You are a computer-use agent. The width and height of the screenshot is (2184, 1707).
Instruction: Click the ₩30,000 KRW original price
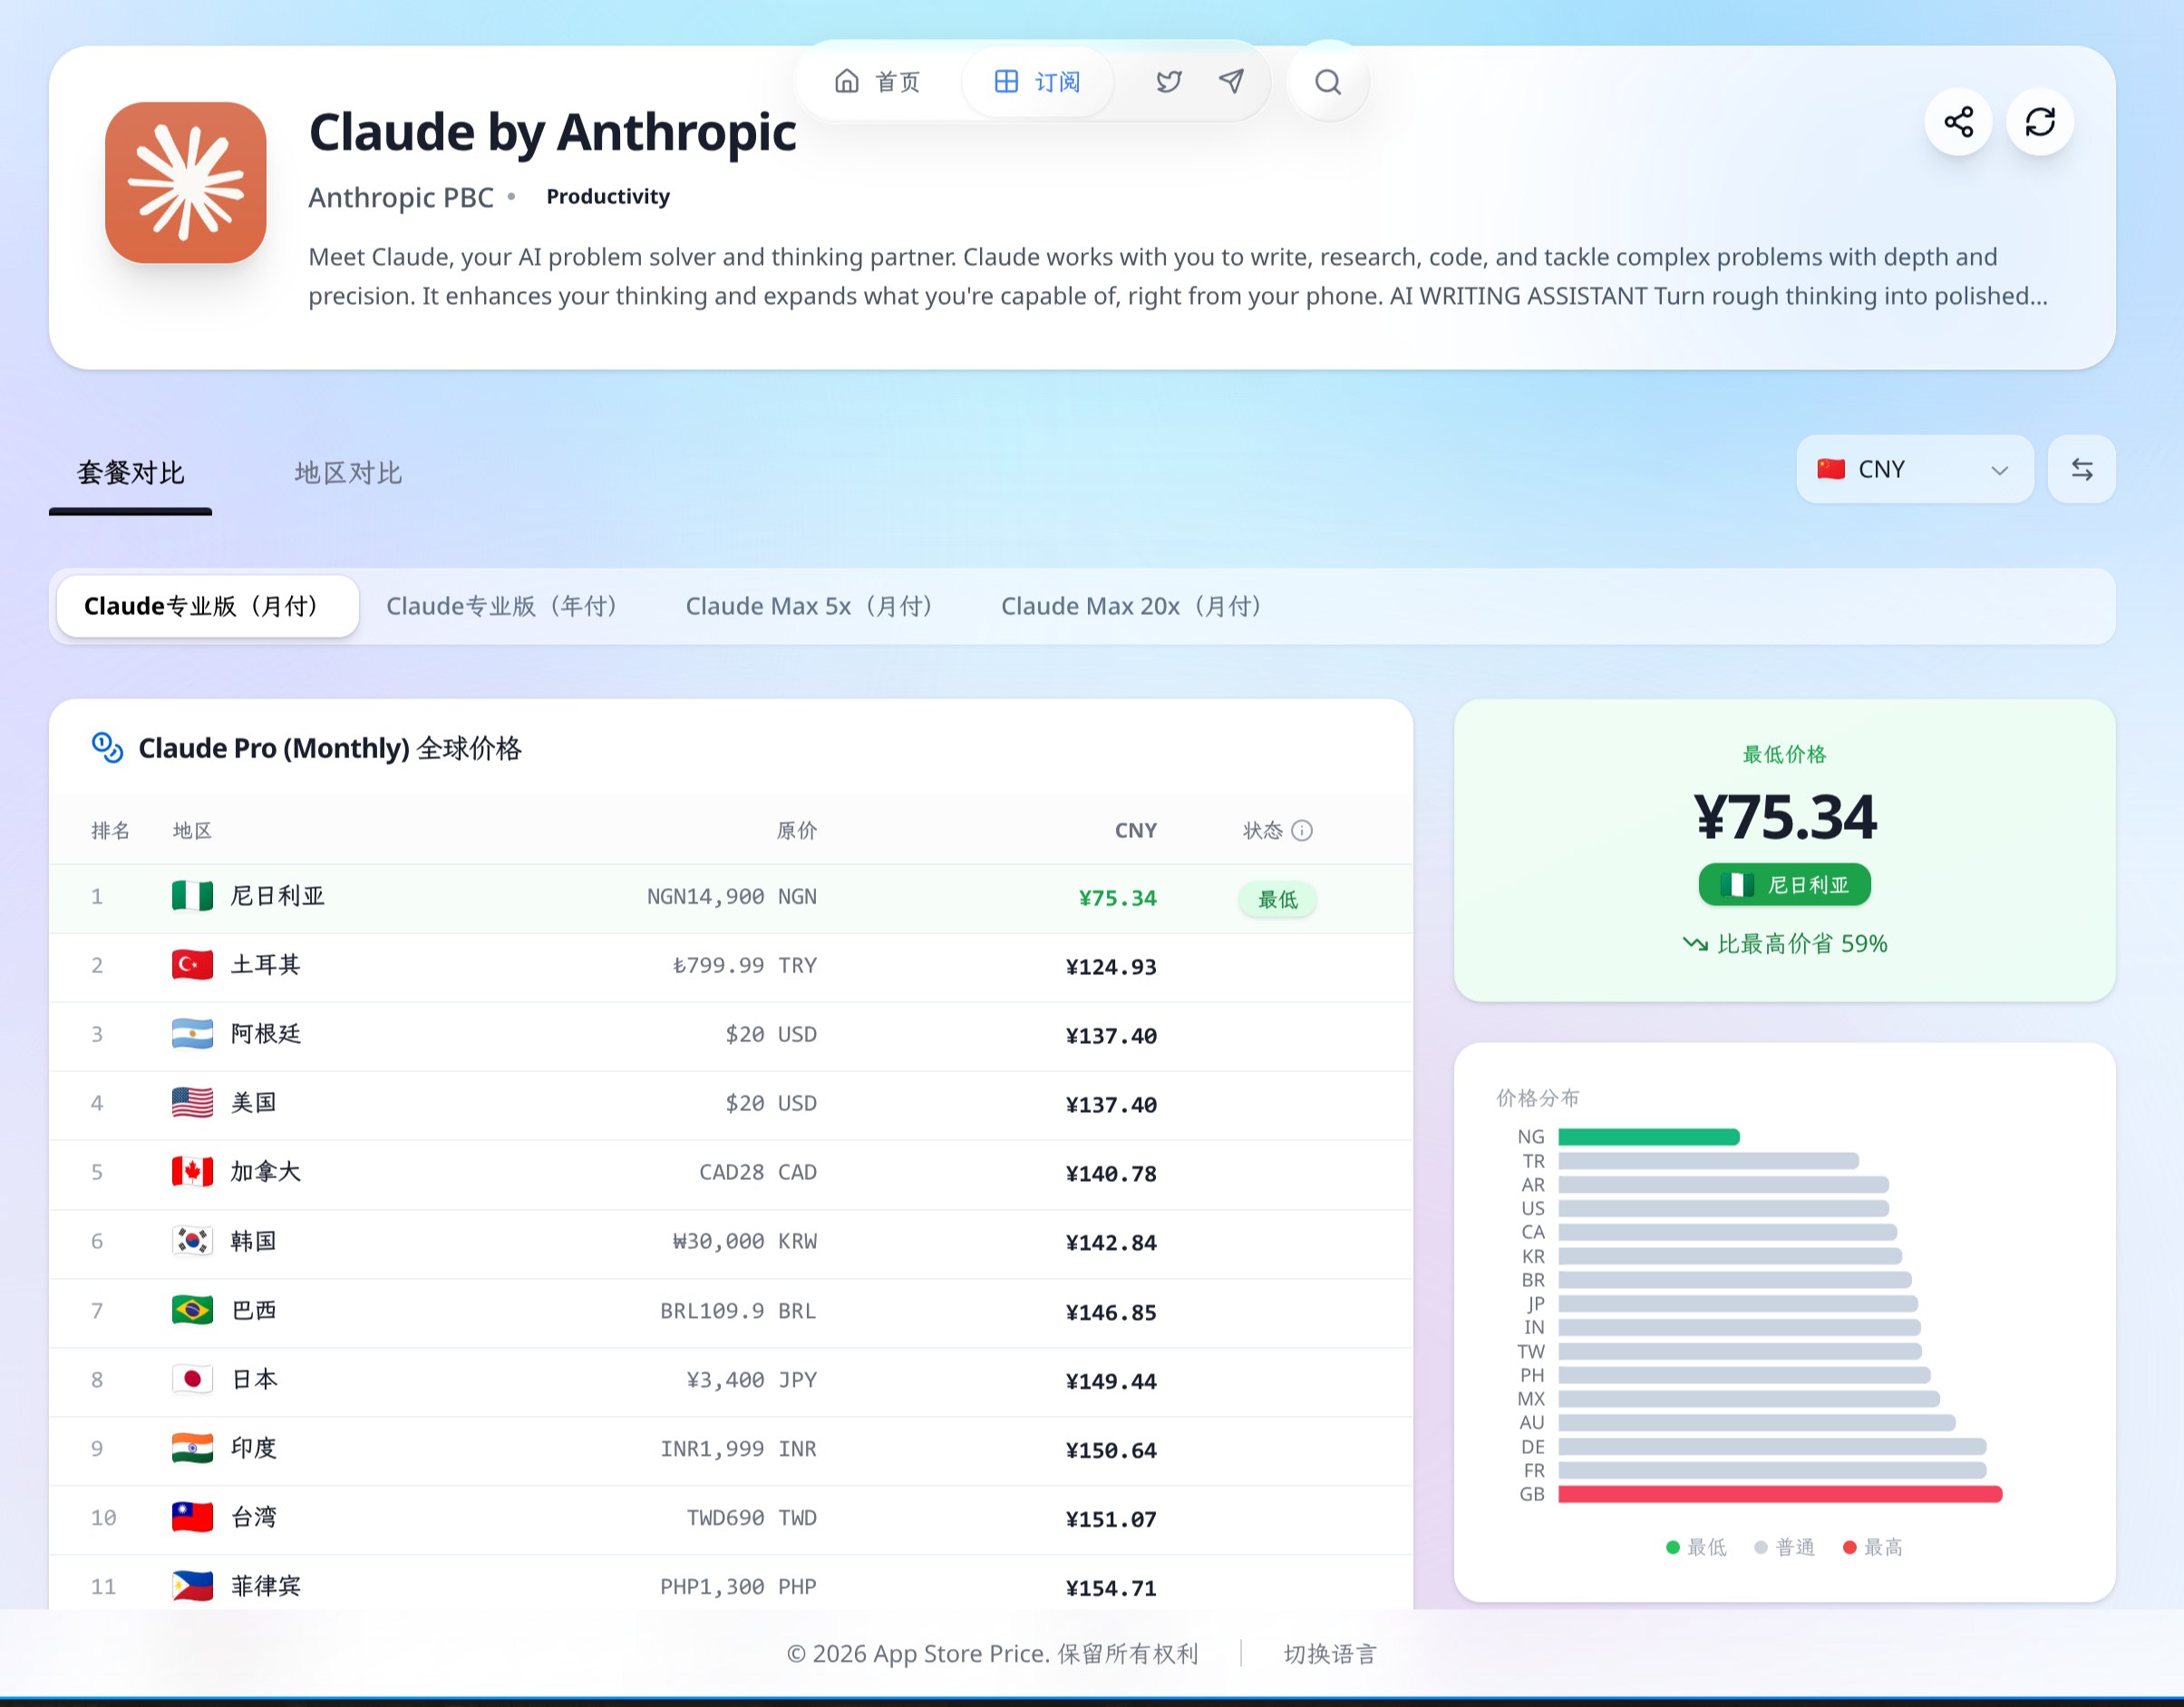click(x=744, y=1242)
